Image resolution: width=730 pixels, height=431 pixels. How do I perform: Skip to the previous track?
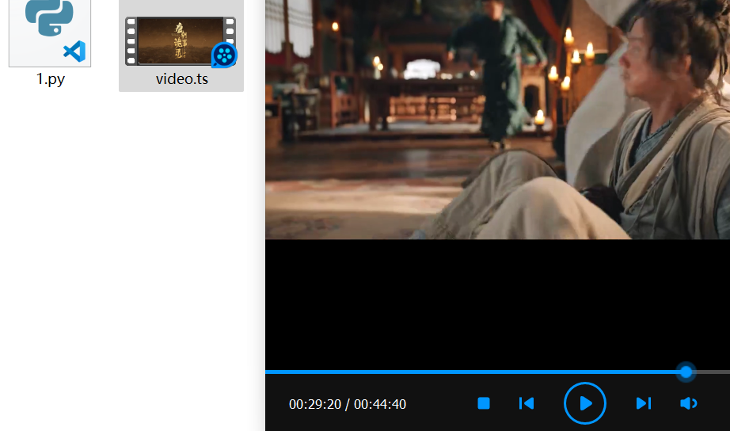click(x=526, y=403)
